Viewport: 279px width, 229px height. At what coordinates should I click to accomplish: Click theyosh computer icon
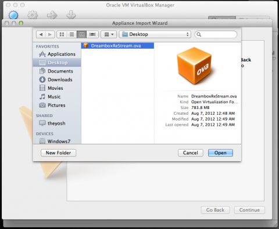click(x=42, y=123)
